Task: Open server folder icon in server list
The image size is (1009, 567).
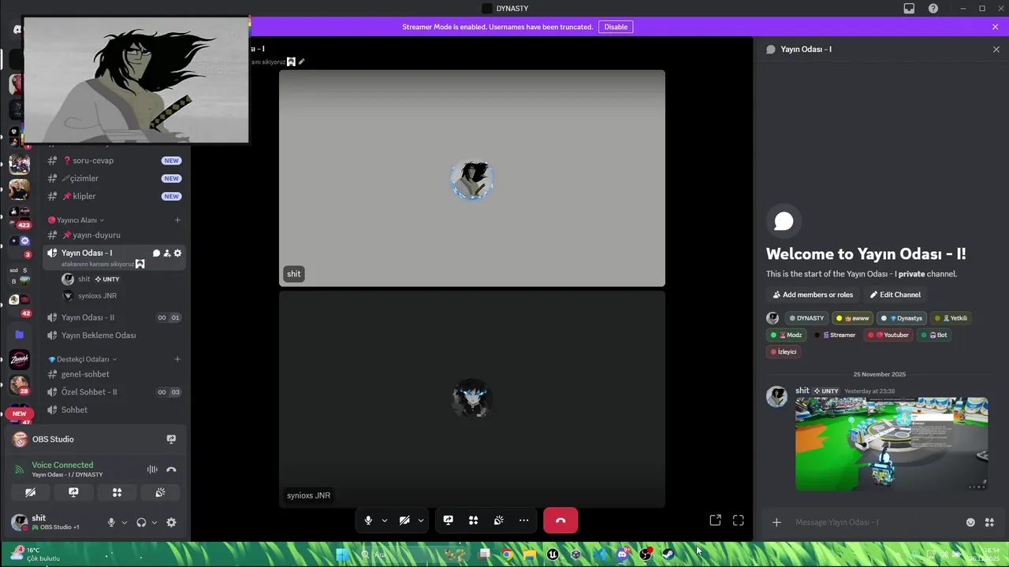Action: (x=19, y=335)
